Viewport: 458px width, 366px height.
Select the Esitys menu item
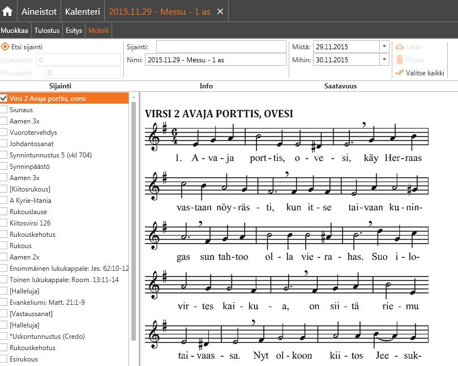(74, 31)
